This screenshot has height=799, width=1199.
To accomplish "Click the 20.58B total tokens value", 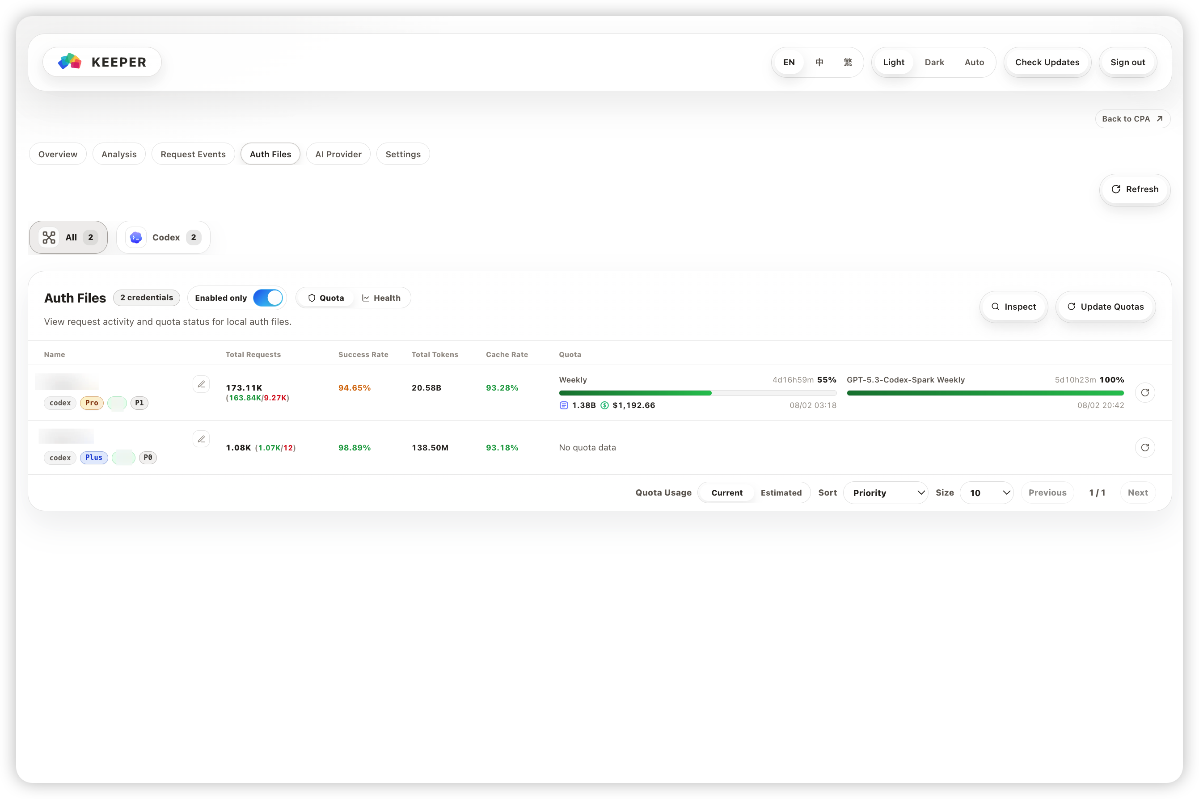I will 426,388.
